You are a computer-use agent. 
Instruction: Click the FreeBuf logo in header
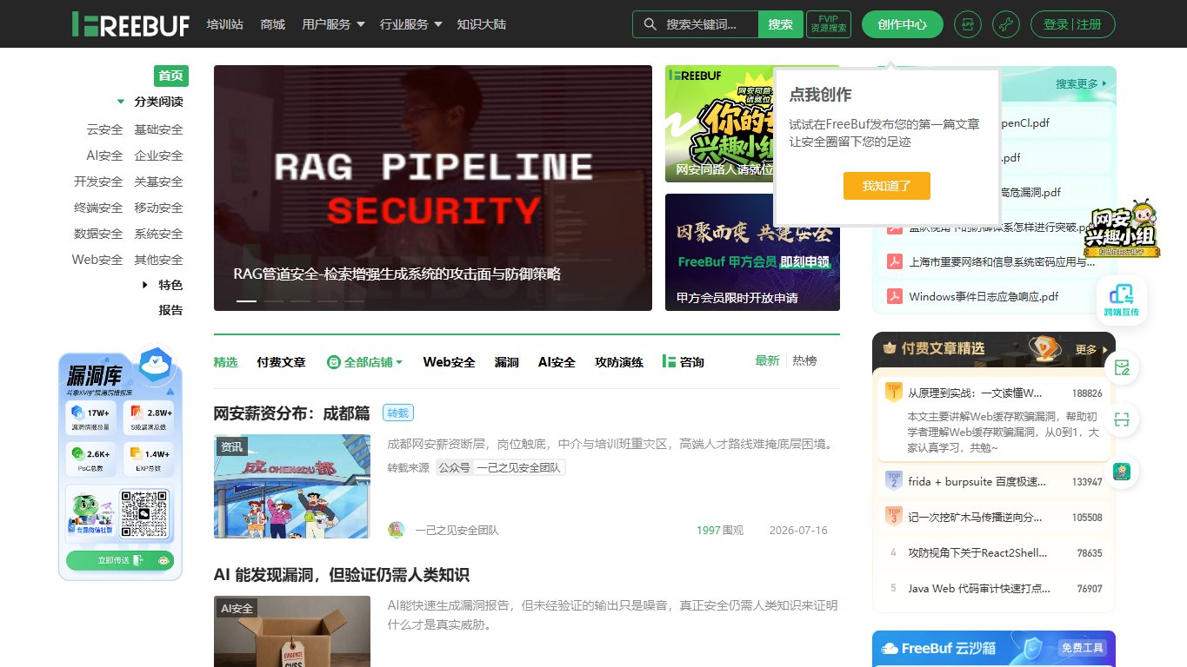pos(130,24)
